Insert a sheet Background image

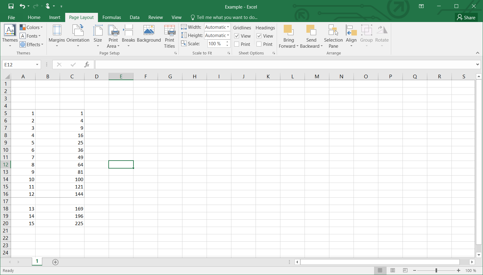point(149,34)
